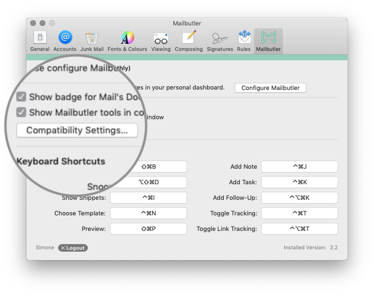The width and height of the screenshot is (374, 295).
Task: Select the Signatures icon
Action: tap(220, 38)
